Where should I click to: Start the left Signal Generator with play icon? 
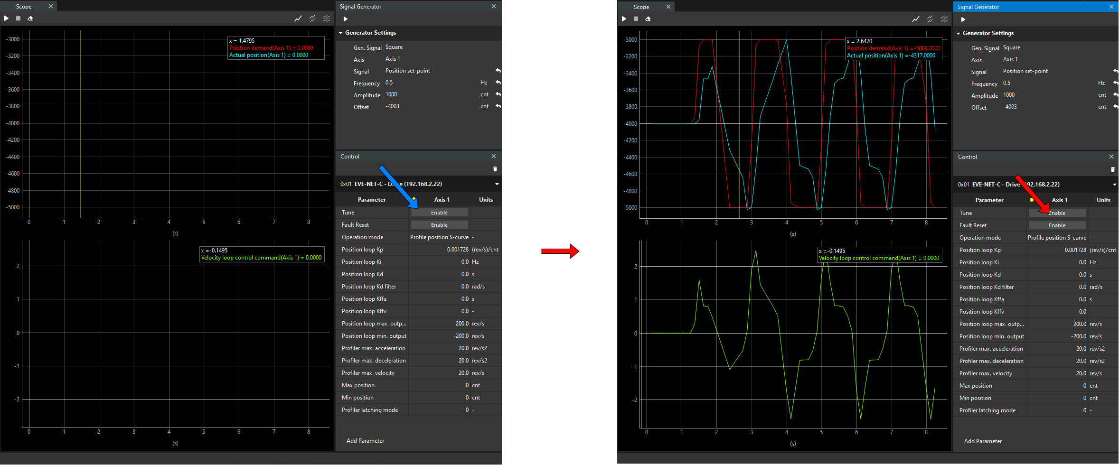pyautogui.click(x=346, y=19)
